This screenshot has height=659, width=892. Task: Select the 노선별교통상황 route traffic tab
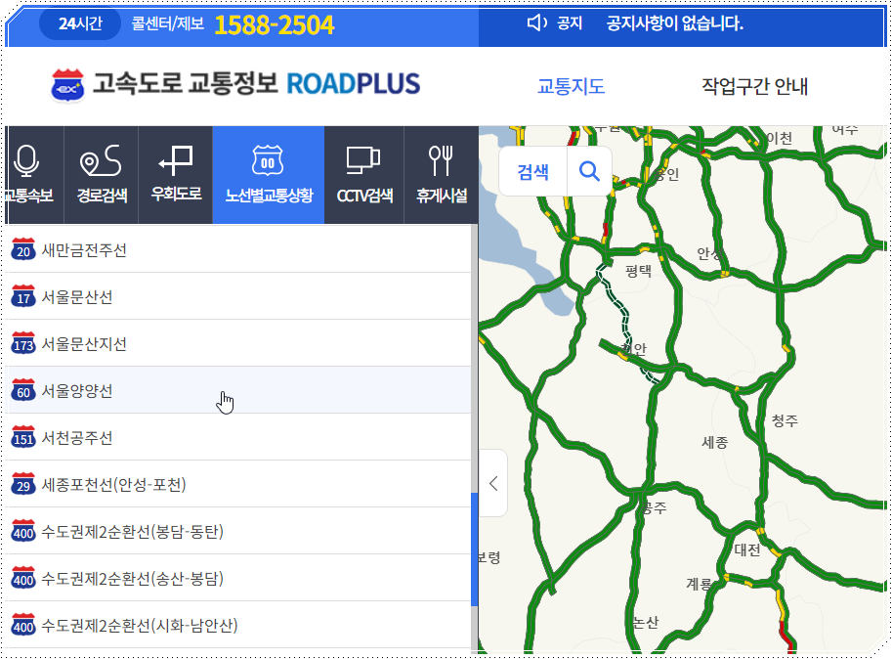[268, 174]
